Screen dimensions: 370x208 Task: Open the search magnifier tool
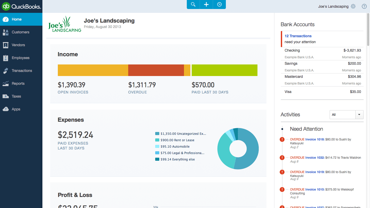point(193,4)
